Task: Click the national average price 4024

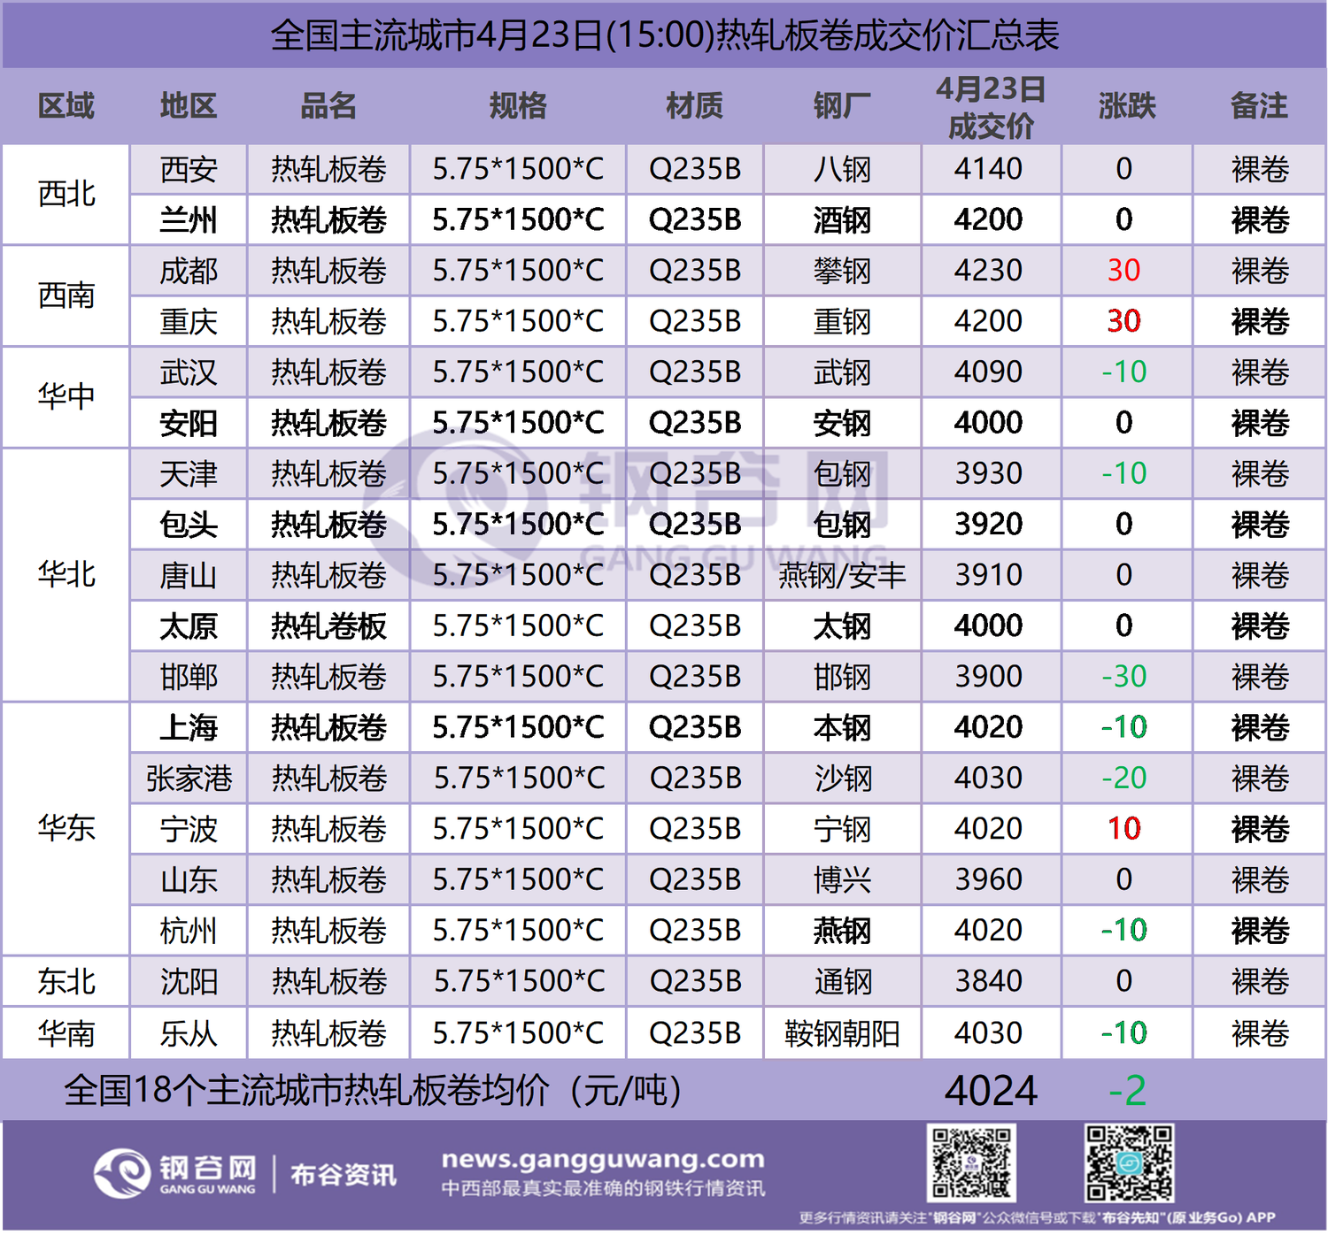Action: pyautogui.click(x=991, y=1091)
